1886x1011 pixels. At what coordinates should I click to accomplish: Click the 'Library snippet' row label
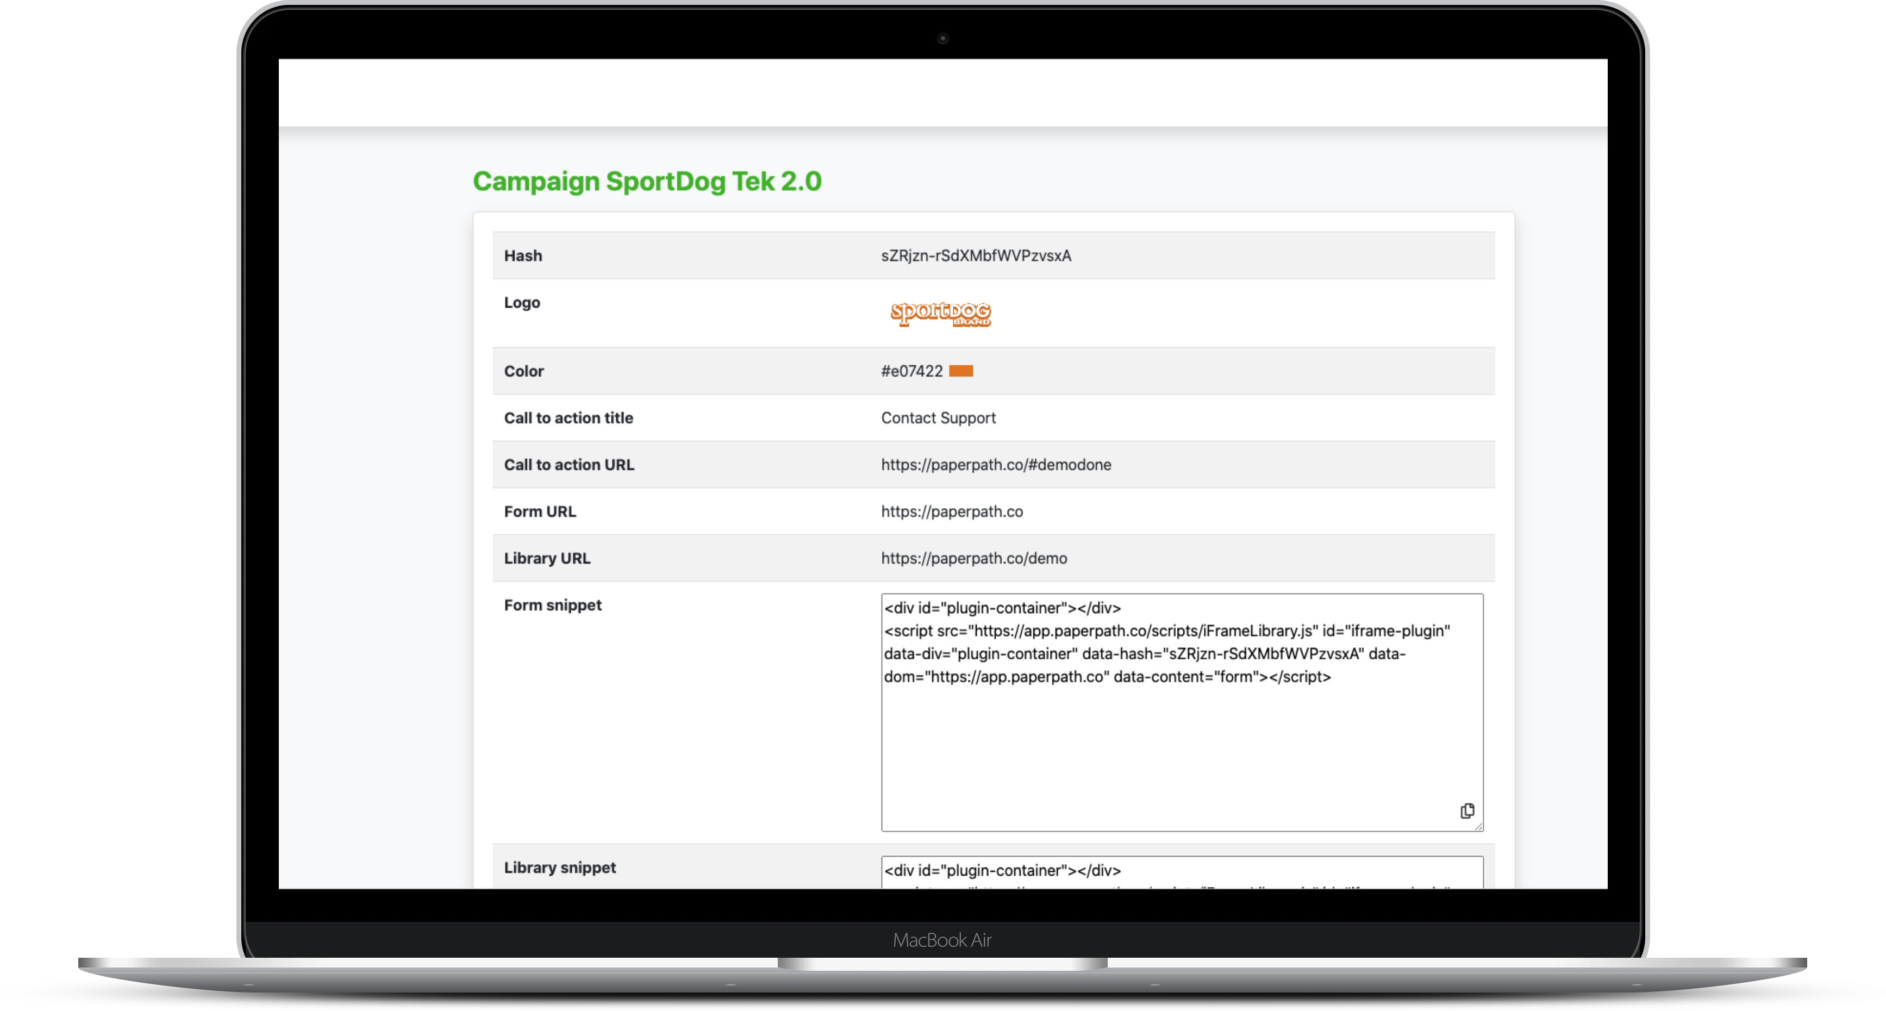point(560,868)
